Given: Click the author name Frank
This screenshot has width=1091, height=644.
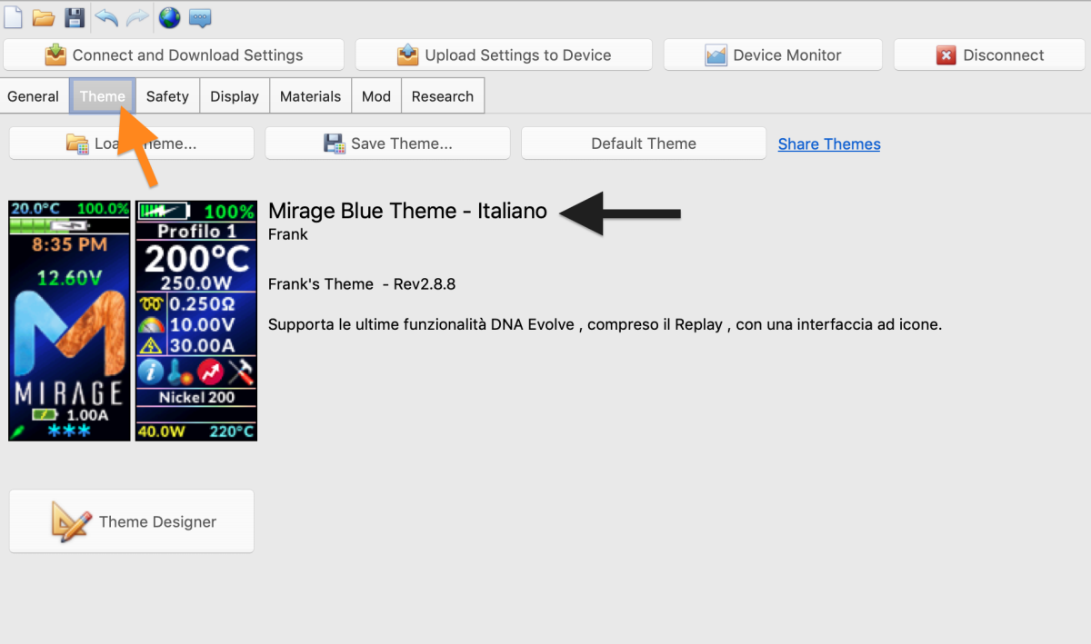Looking at the screenshot, I should click(x=288, y=234).
